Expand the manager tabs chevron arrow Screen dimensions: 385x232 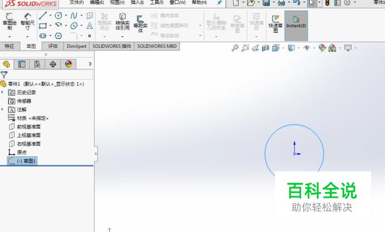coord(90,64)
